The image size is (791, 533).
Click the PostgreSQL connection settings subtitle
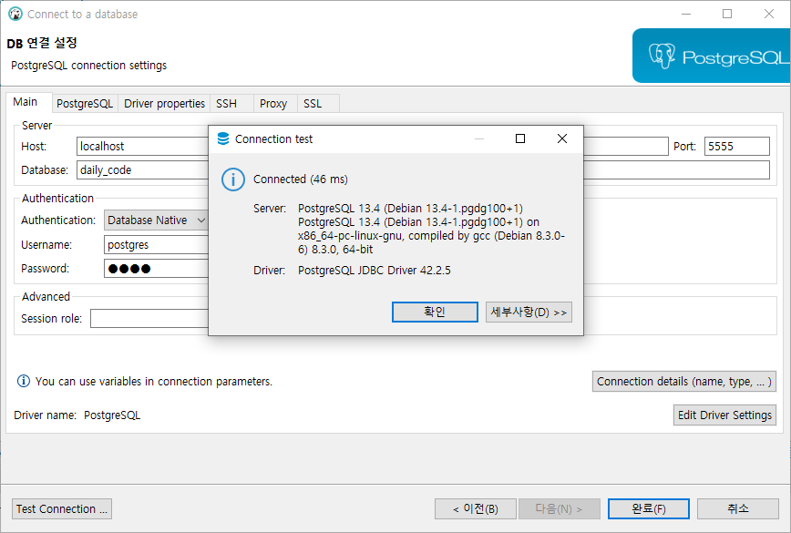(x=88, y=66)
